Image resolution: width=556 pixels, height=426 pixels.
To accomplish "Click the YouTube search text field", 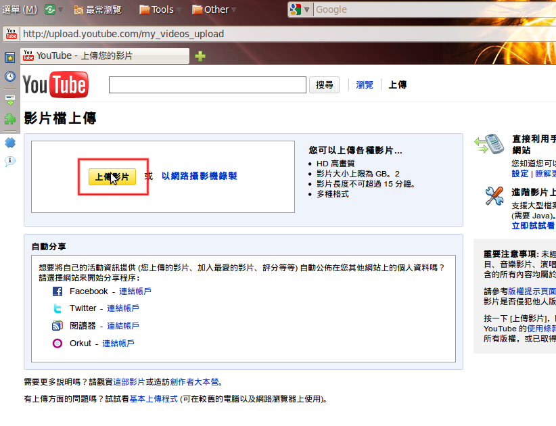I will 208,85.
